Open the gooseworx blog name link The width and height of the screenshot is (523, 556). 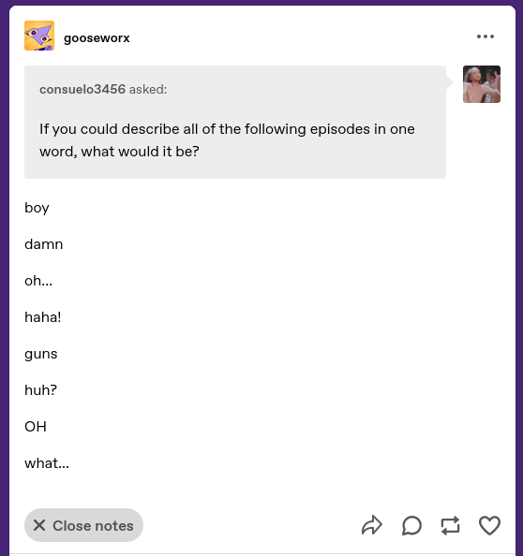97,38
